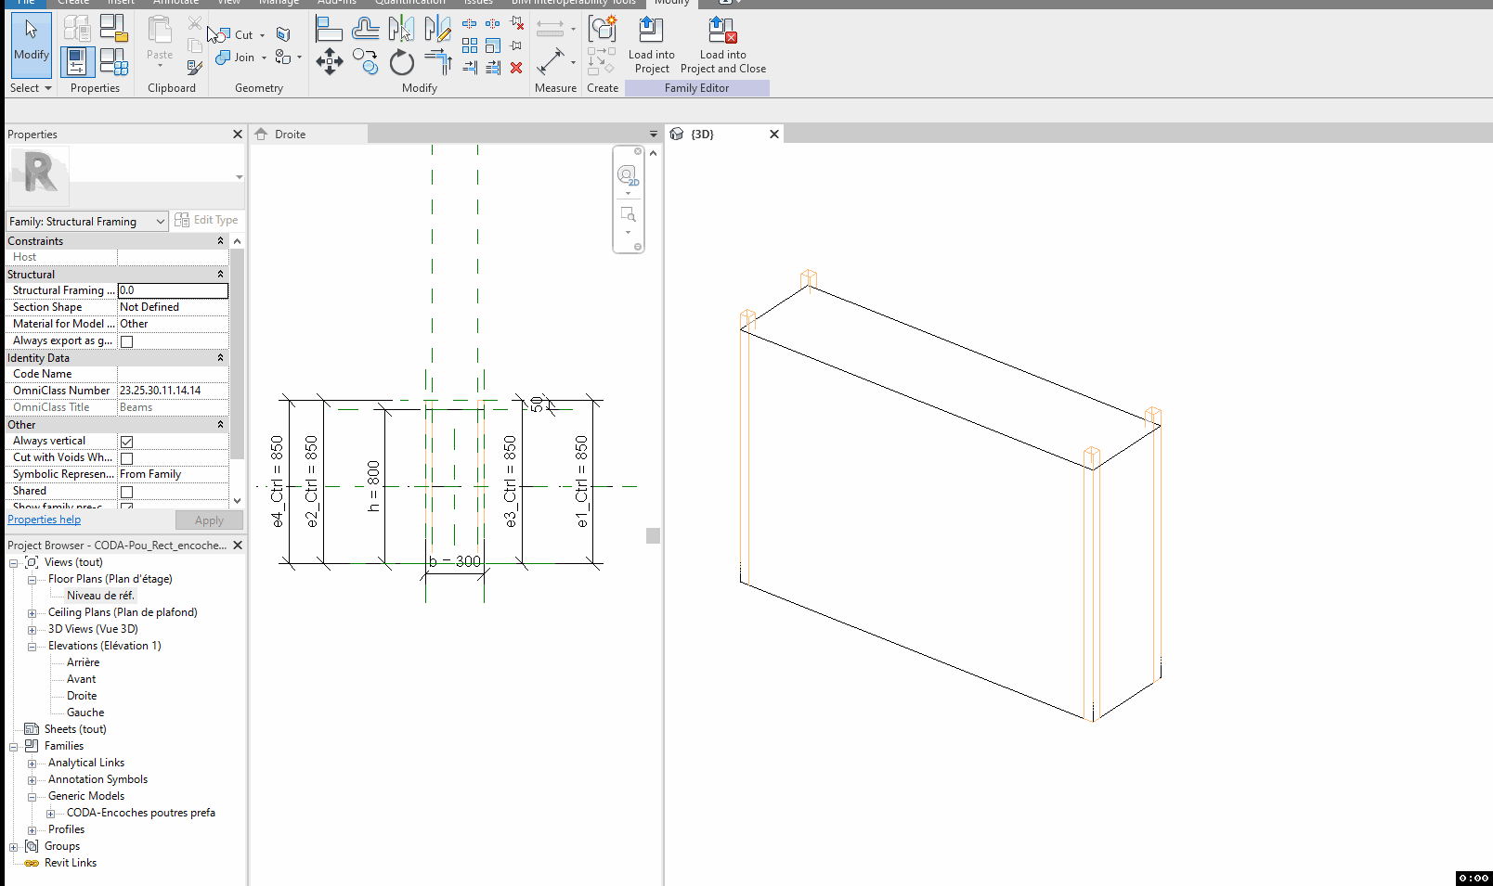Activate the Copy tool
Screen dimensions: 1493x886
pos(365,61)
